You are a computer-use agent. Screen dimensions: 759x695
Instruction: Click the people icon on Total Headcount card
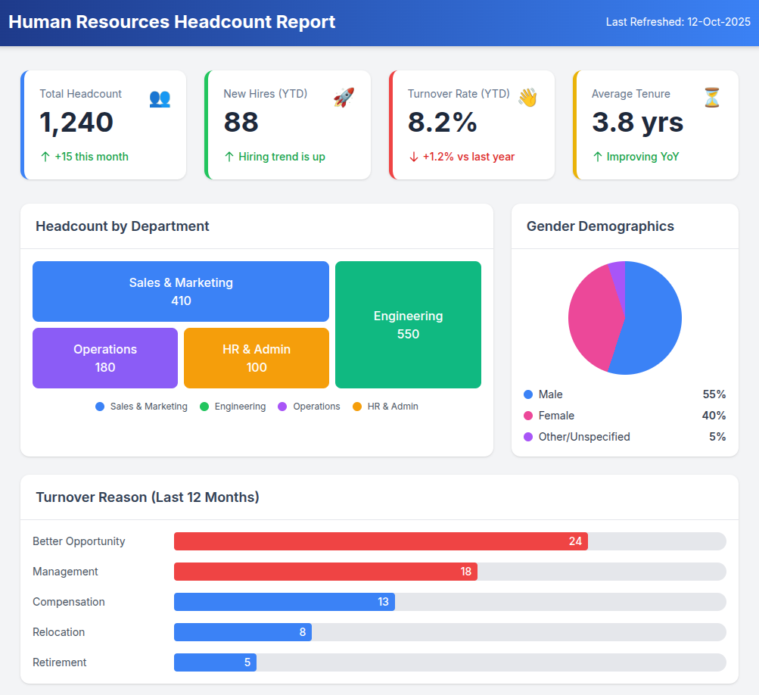[x=160, y=98]
